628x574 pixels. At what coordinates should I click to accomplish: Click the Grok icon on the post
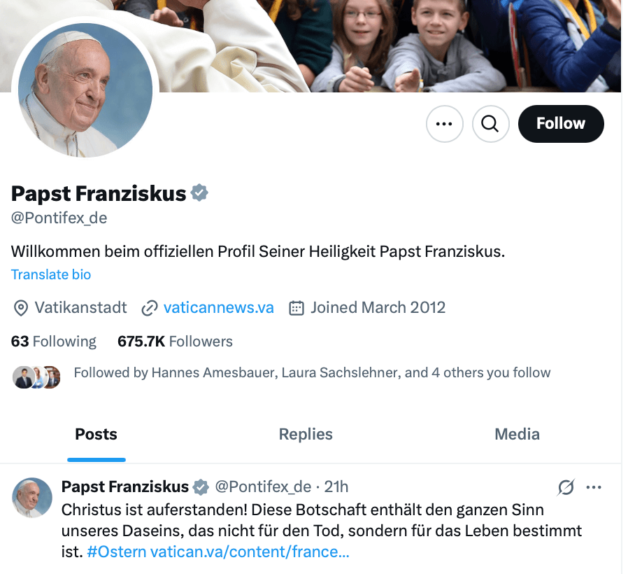click(x=566, y=487)
